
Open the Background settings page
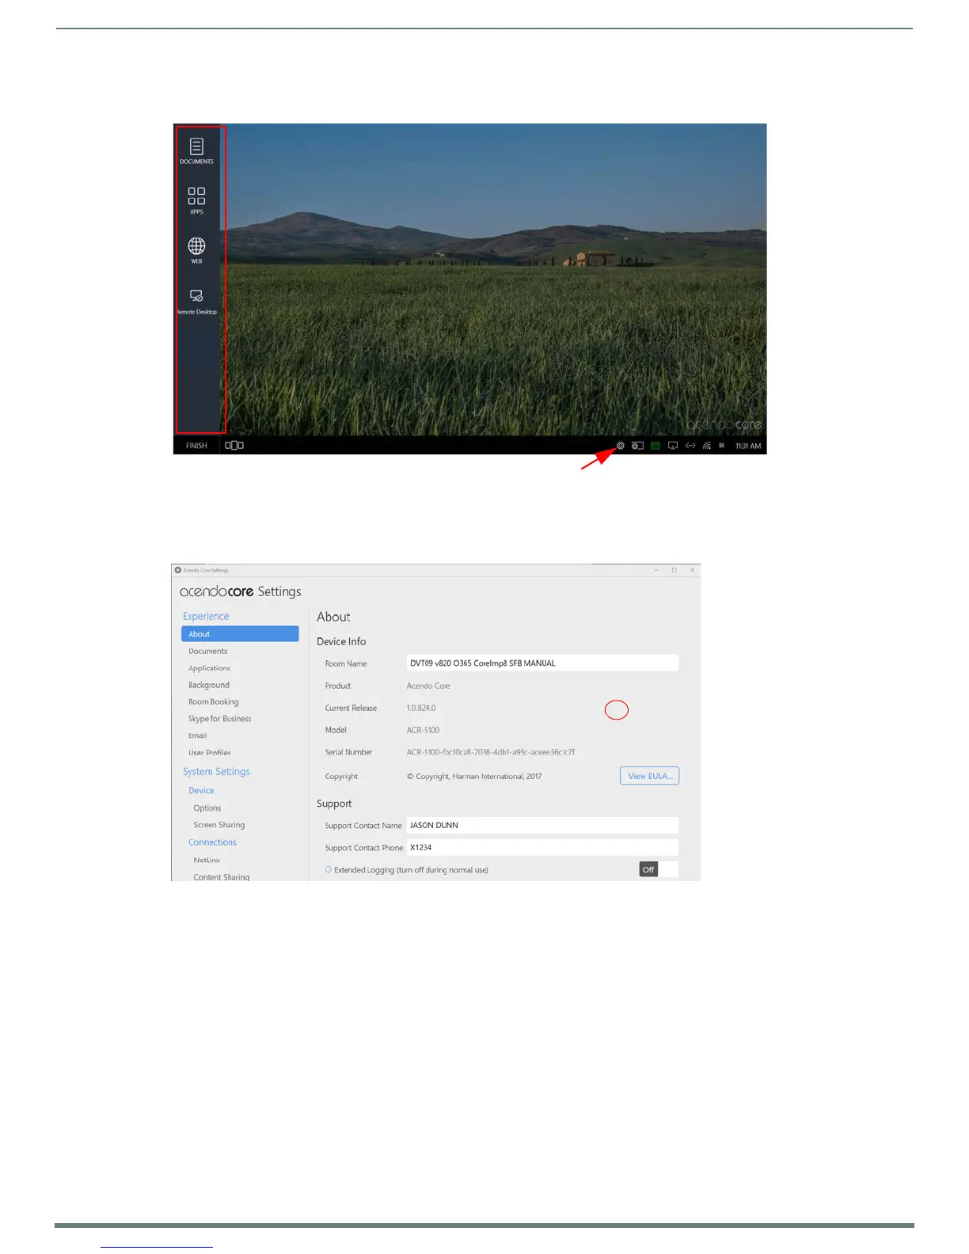(209, 686)
